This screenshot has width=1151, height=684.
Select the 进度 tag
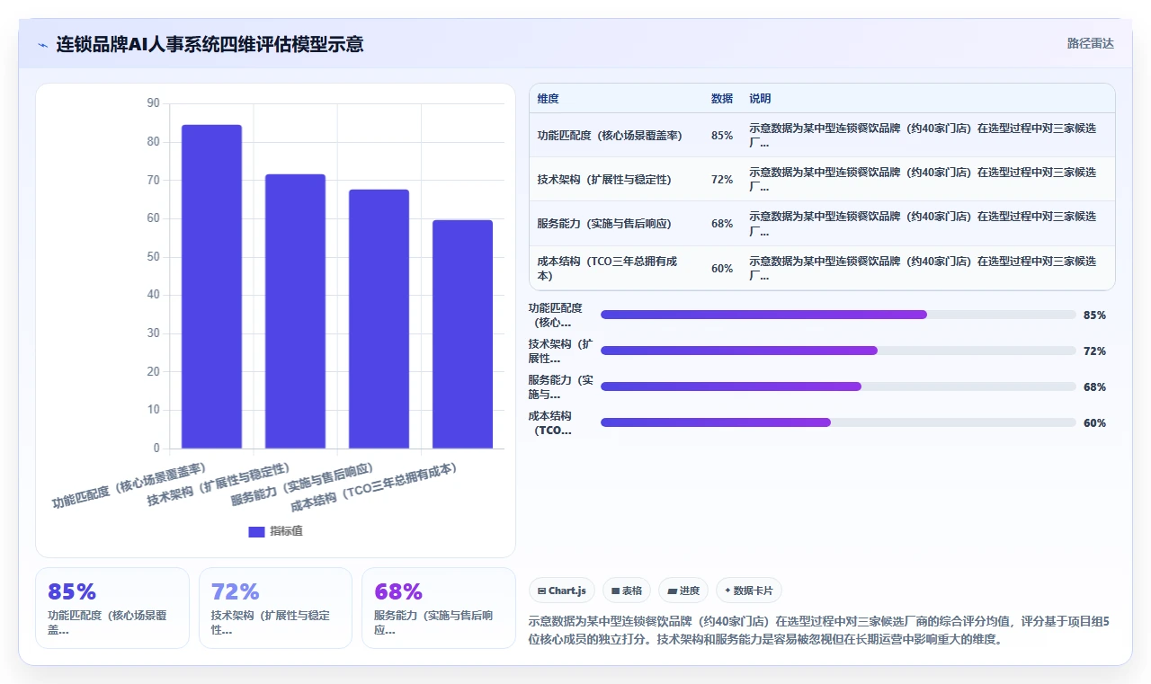pos(683,591)
